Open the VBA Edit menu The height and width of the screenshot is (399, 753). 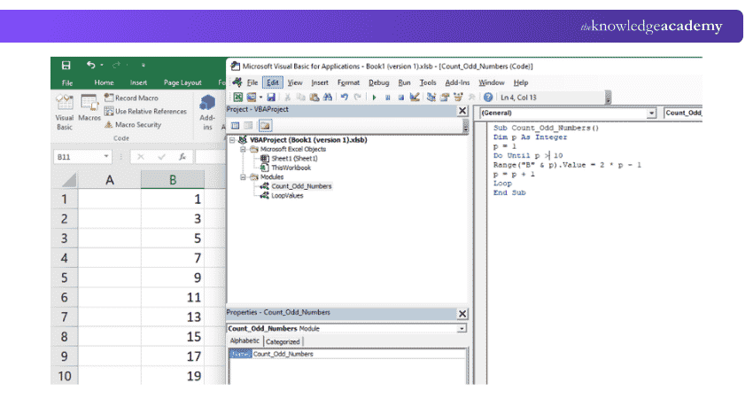coord(273,82)
